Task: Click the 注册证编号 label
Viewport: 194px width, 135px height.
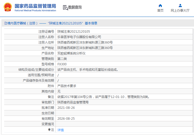Action: pos(46,32)
